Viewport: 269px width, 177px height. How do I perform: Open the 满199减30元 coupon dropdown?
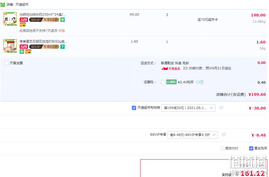tap(188, 108)
